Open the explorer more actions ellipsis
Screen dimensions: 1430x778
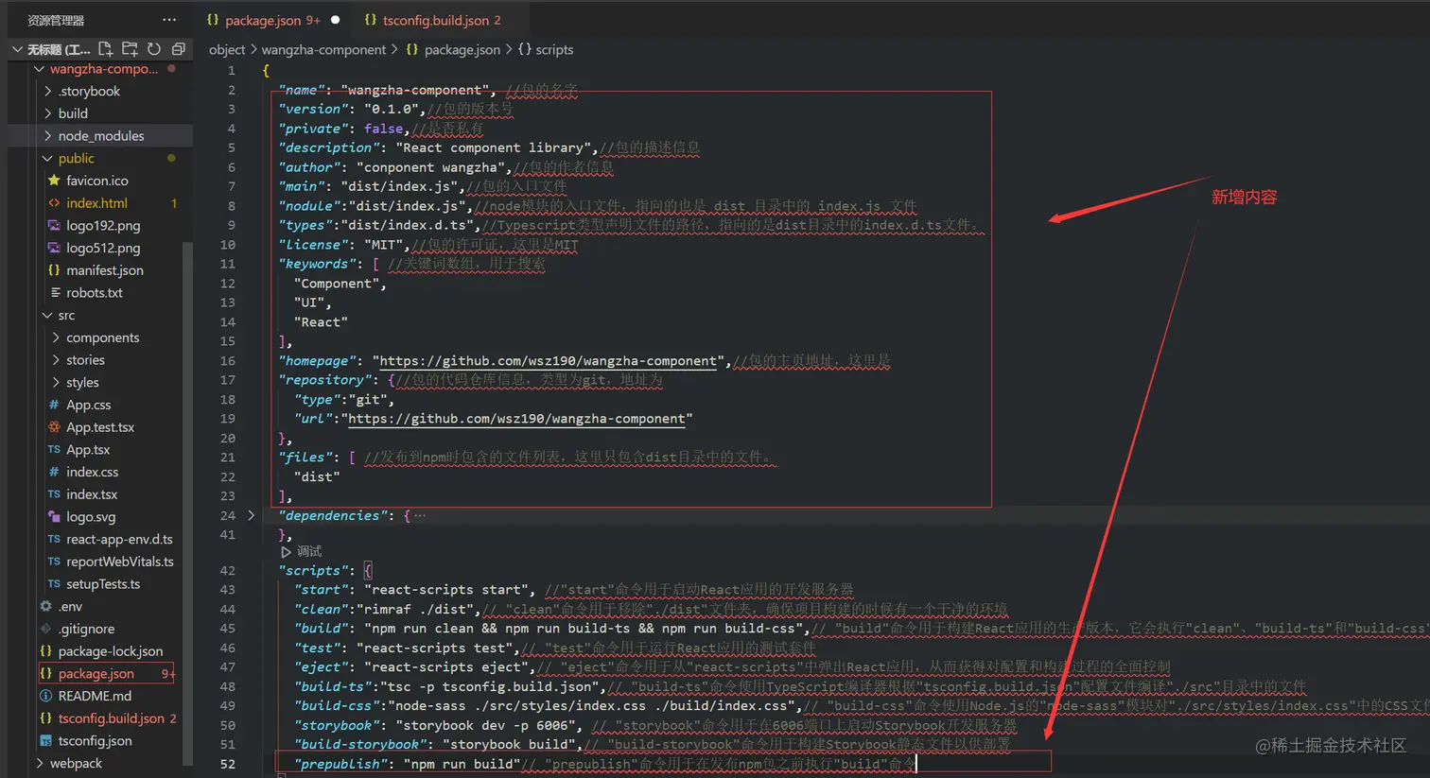169,20
